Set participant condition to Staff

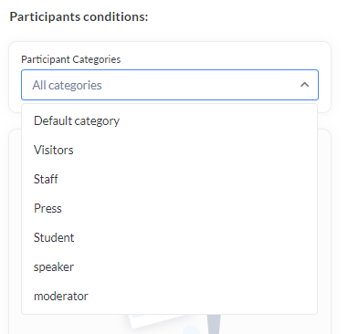point(169,179)
